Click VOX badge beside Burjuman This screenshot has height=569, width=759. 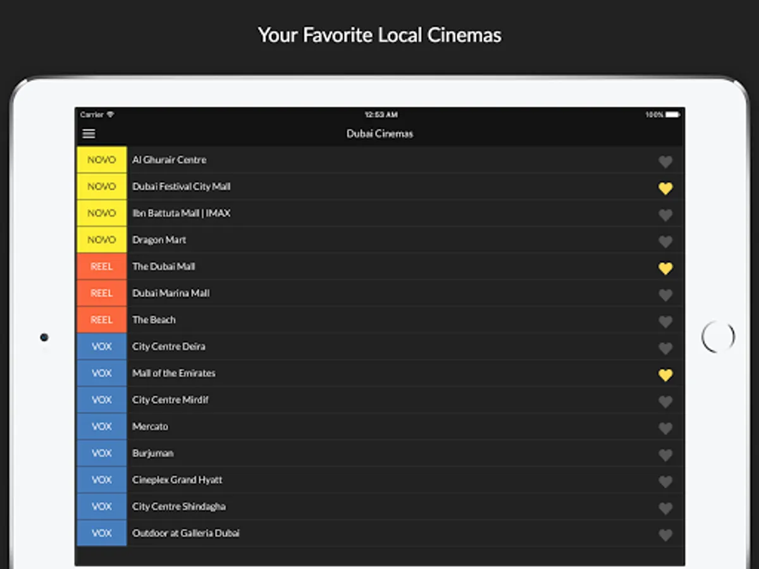point(102,453)
